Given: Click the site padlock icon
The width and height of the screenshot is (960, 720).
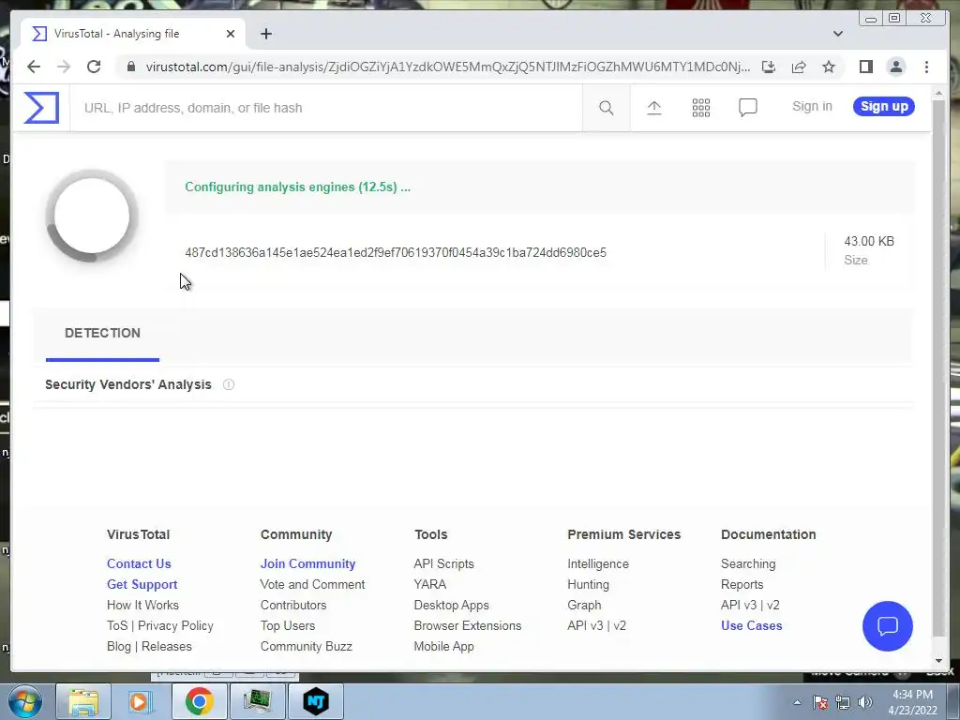Looking at the screenshot, I should pos(130,67).
